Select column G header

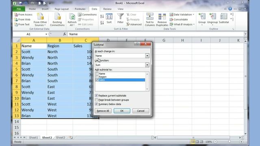pos(164,40)
